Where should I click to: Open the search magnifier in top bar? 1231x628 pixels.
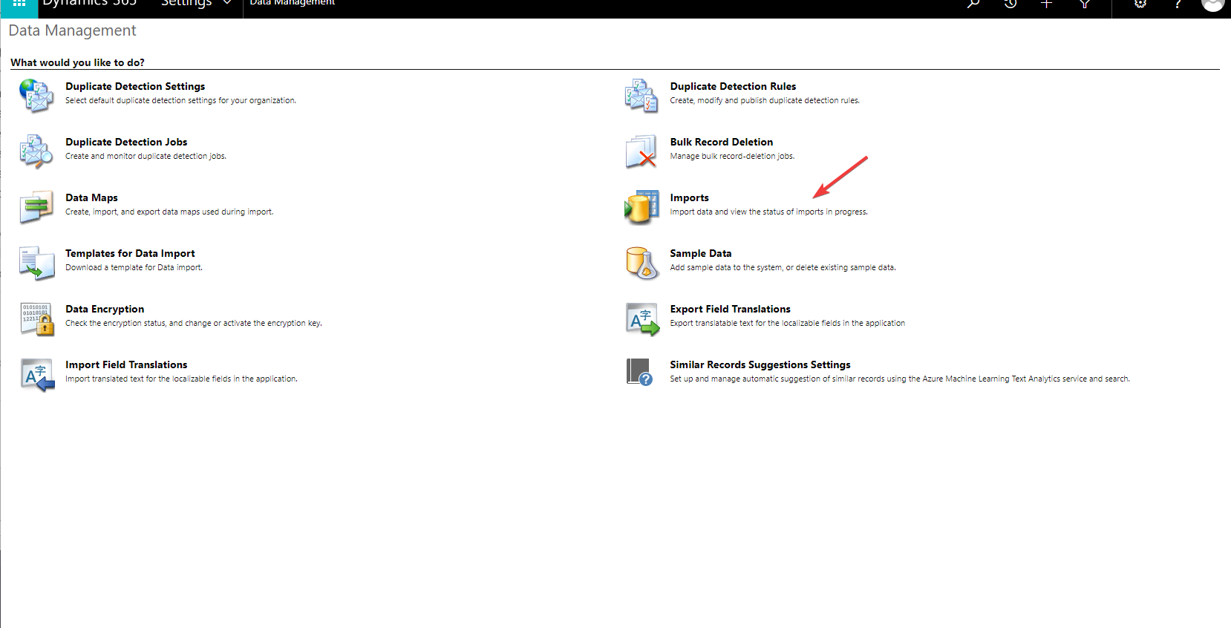[x=973, y=4]
